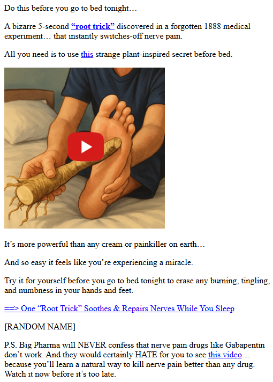Screen dimensions: 273x382
Task: Select the [RANDOM NAME] placeholder text
Action: (x=40, y=327)
